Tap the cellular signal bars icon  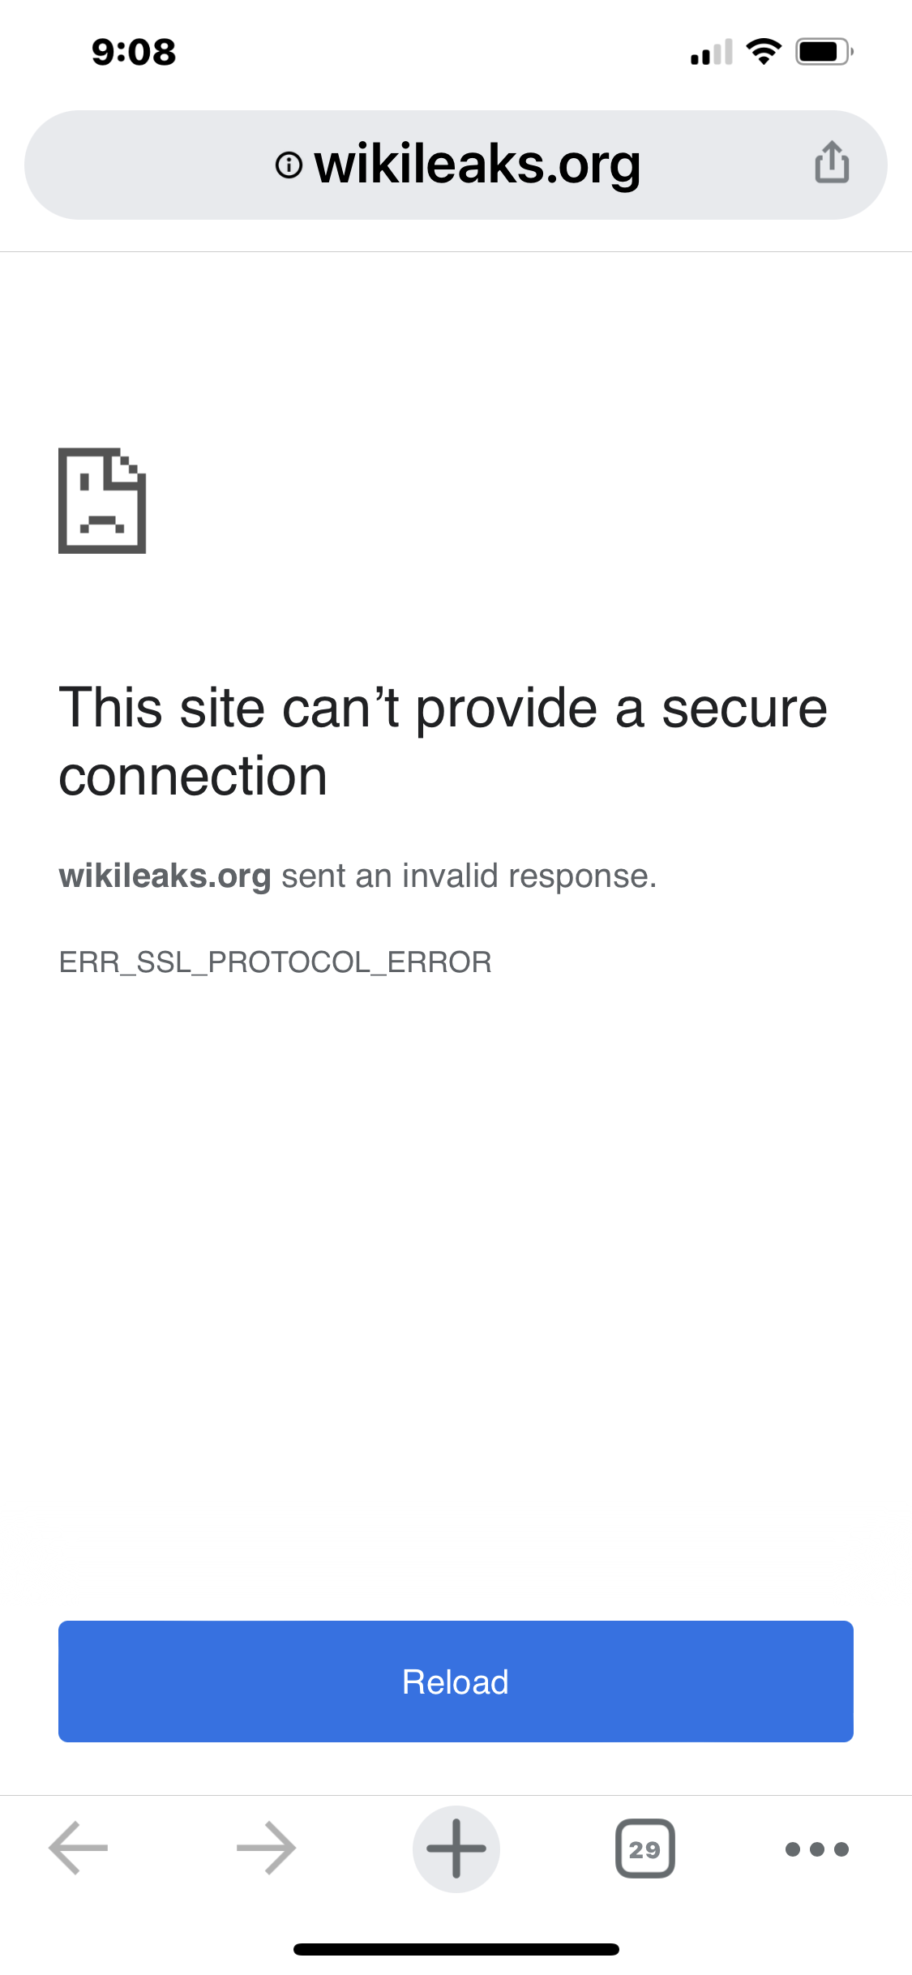[x=712, y=52]
